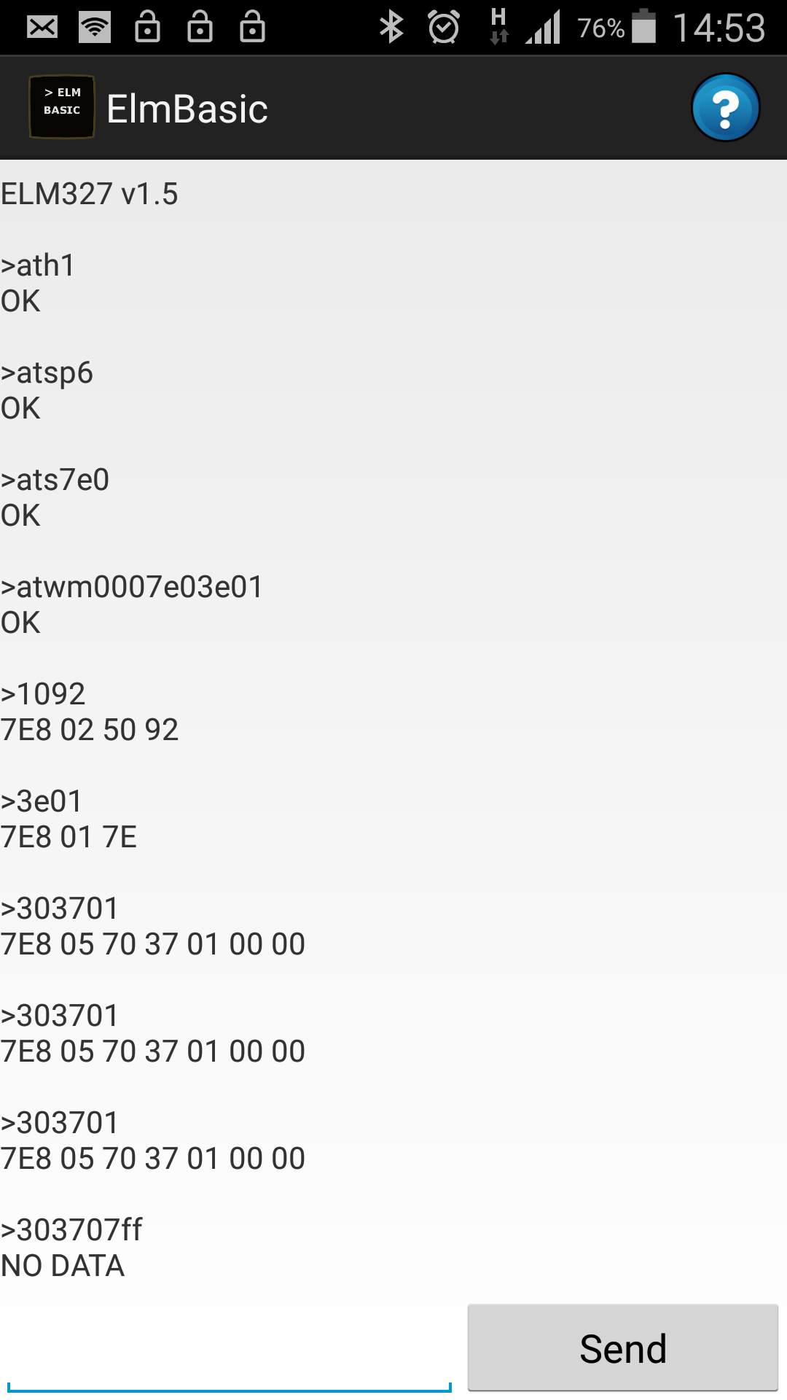Tap the ElmBasic app logo icon
Screen dimensions: 787x1400
(62, 106)
